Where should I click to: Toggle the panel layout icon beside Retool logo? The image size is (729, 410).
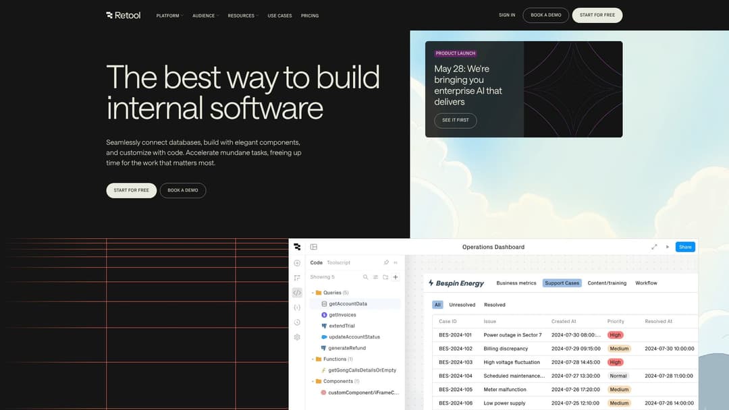(314, 247)
